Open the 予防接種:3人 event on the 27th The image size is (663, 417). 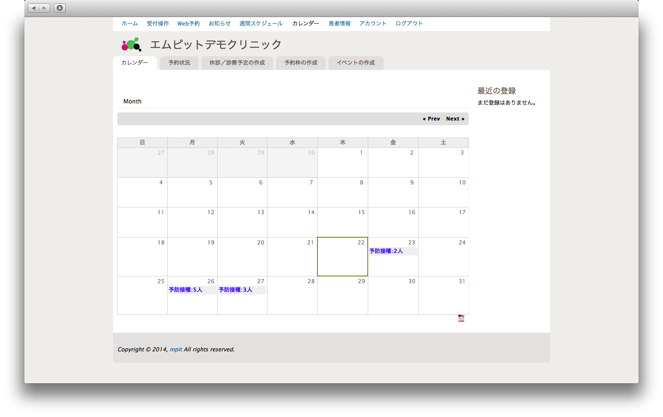(236, 290)
